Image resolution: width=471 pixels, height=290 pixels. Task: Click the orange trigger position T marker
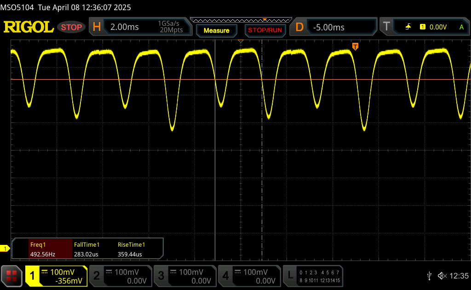click(x=355, y=46)
